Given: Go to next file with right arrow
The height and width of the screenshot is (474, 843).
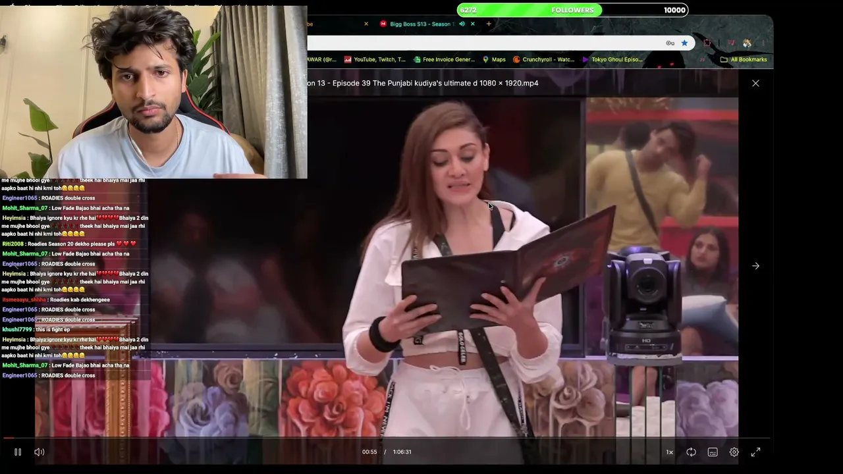Looking at the screenshot, I should [755, 266].
